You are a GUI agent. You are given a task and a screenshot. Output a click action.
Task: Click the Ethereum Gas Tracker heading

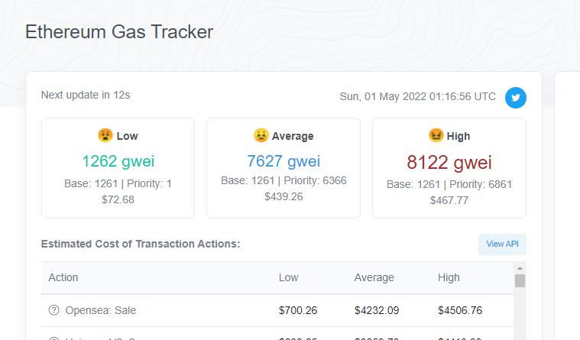coord(119,31)
